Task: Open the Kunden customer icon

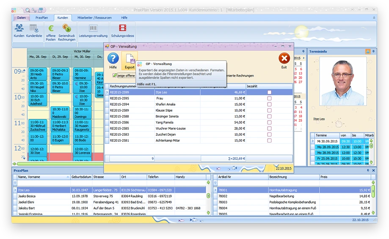Action: click(19, 29)
